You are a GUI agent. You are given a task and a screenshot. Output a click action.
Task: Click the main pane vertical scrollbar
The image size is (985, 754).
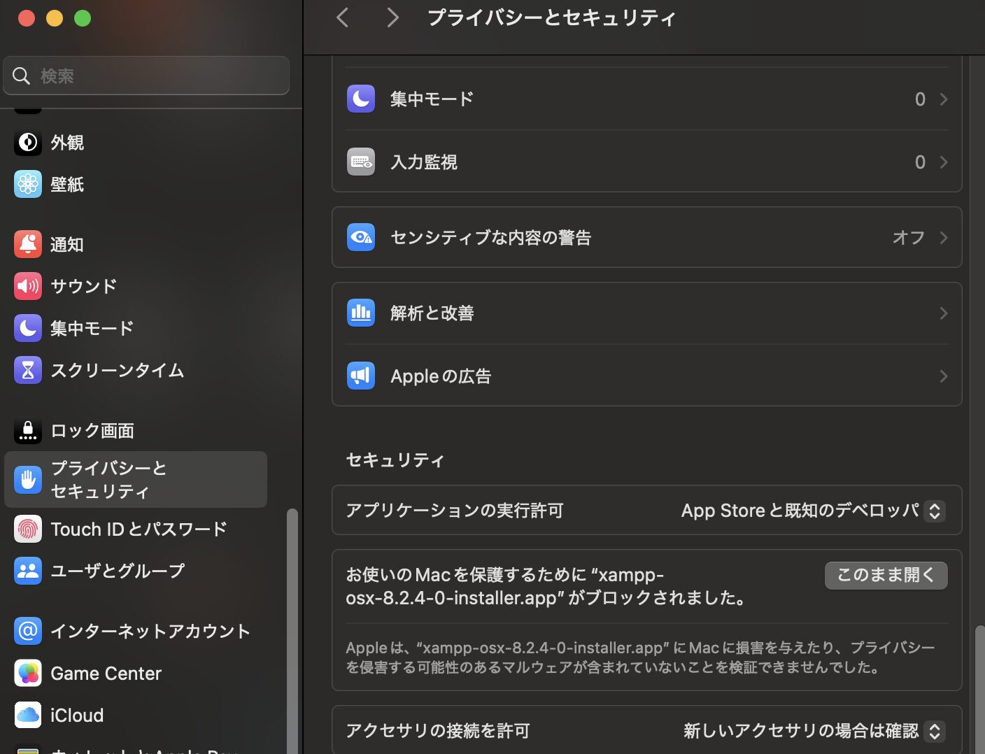coord(979,689)
